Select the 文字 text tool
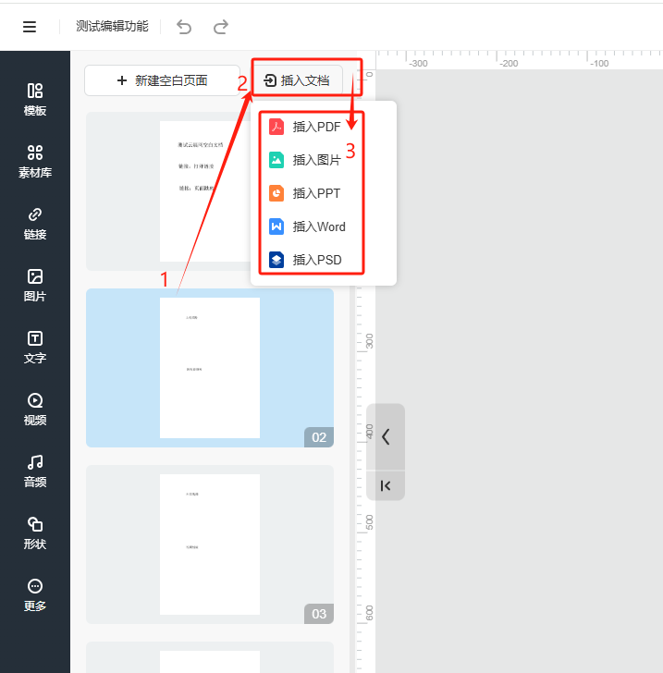 coord(35,348)
